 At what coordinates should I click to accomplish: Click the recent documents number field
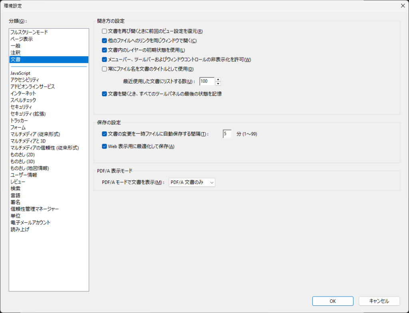(206, 81)
